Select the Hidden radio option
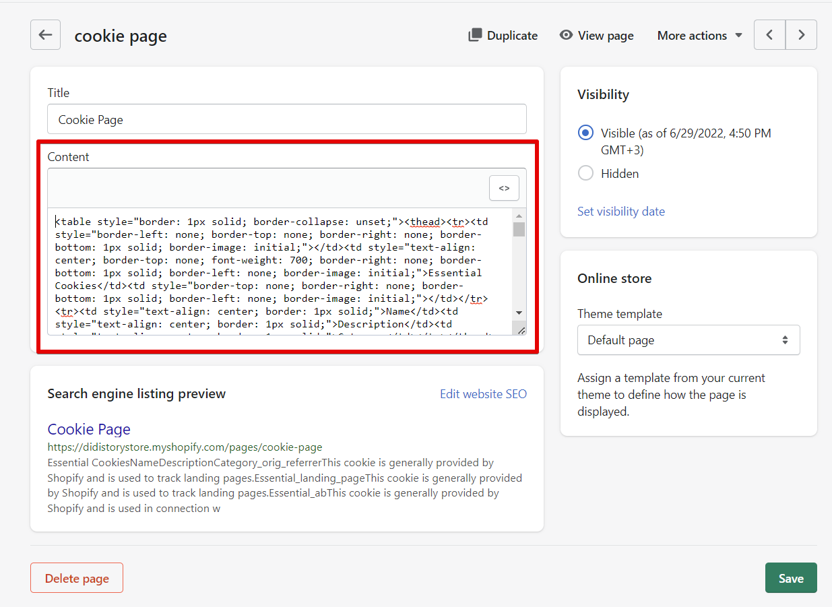Viewport: 832px width, 607px height. tap(585, 173)
